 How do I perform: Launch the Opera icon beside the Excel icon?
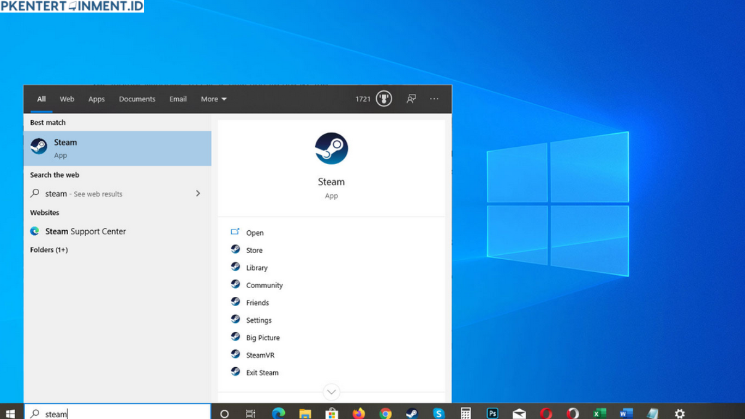[573, 414]
